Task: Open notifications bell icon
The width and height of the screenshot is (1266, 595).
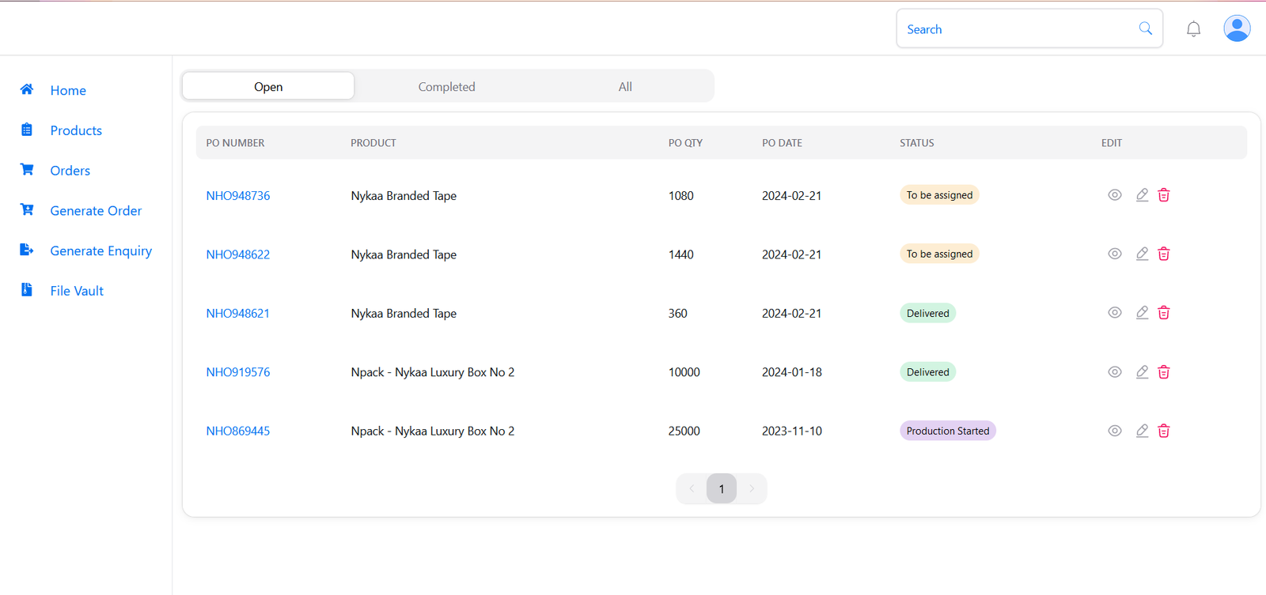Action: [1193, 29]
